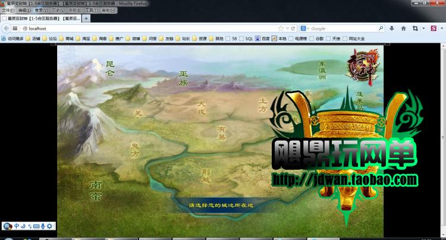Click into the Google search field

(x=344, y=29)
